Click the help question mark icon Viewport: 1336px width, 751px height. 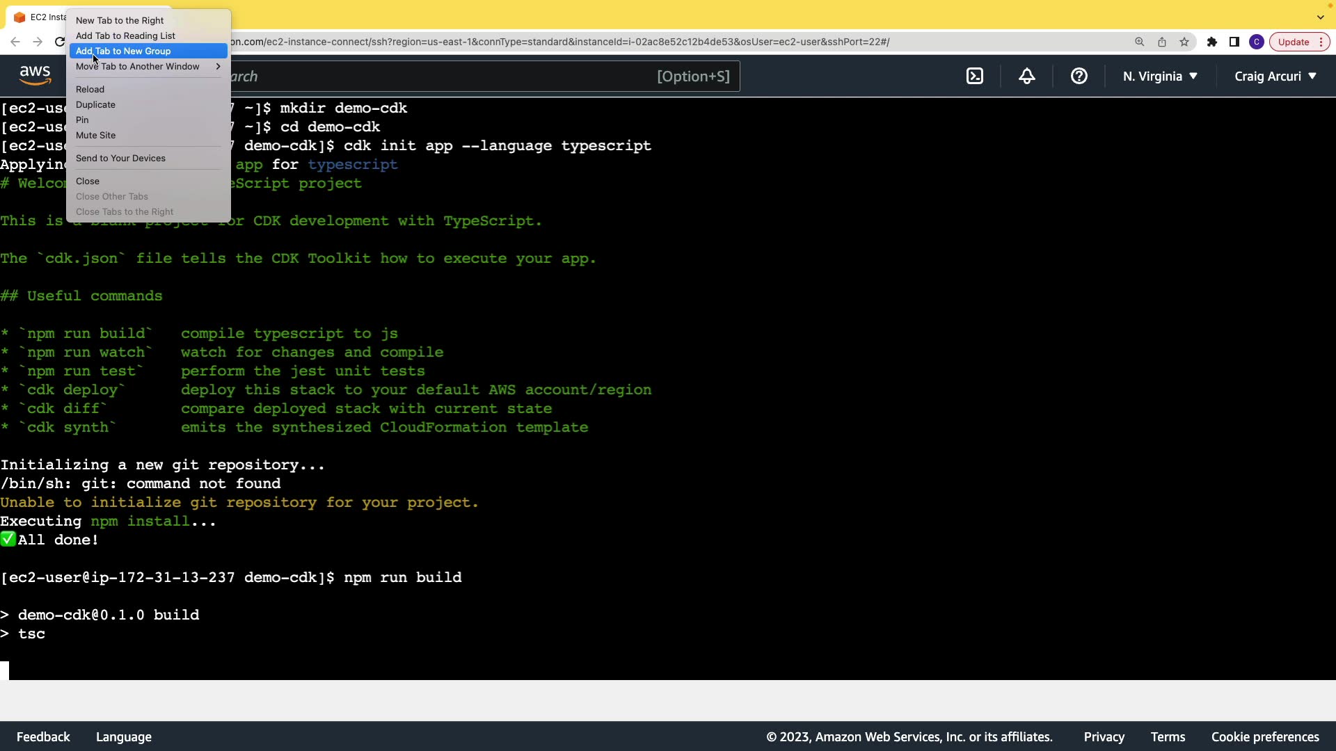coord(1079,76)
